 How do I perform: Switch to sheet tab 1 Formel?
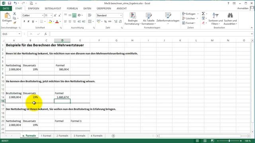click(x=46, y=136)
